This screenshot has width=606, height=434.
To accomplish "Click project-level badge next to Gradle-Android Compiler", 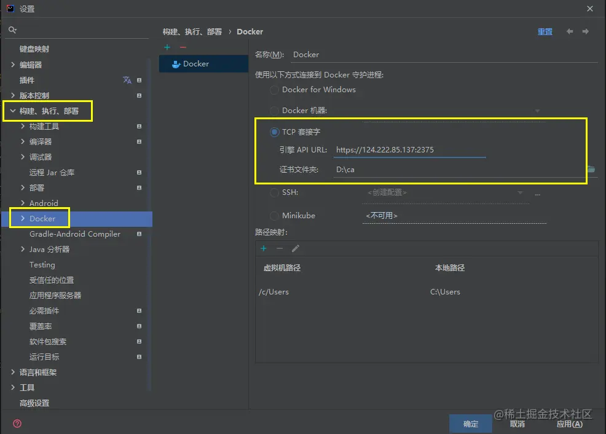I will tap(139, 234).
